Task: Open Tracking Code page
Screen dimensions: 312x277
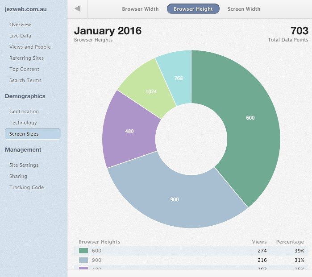Action: [26, 187]
